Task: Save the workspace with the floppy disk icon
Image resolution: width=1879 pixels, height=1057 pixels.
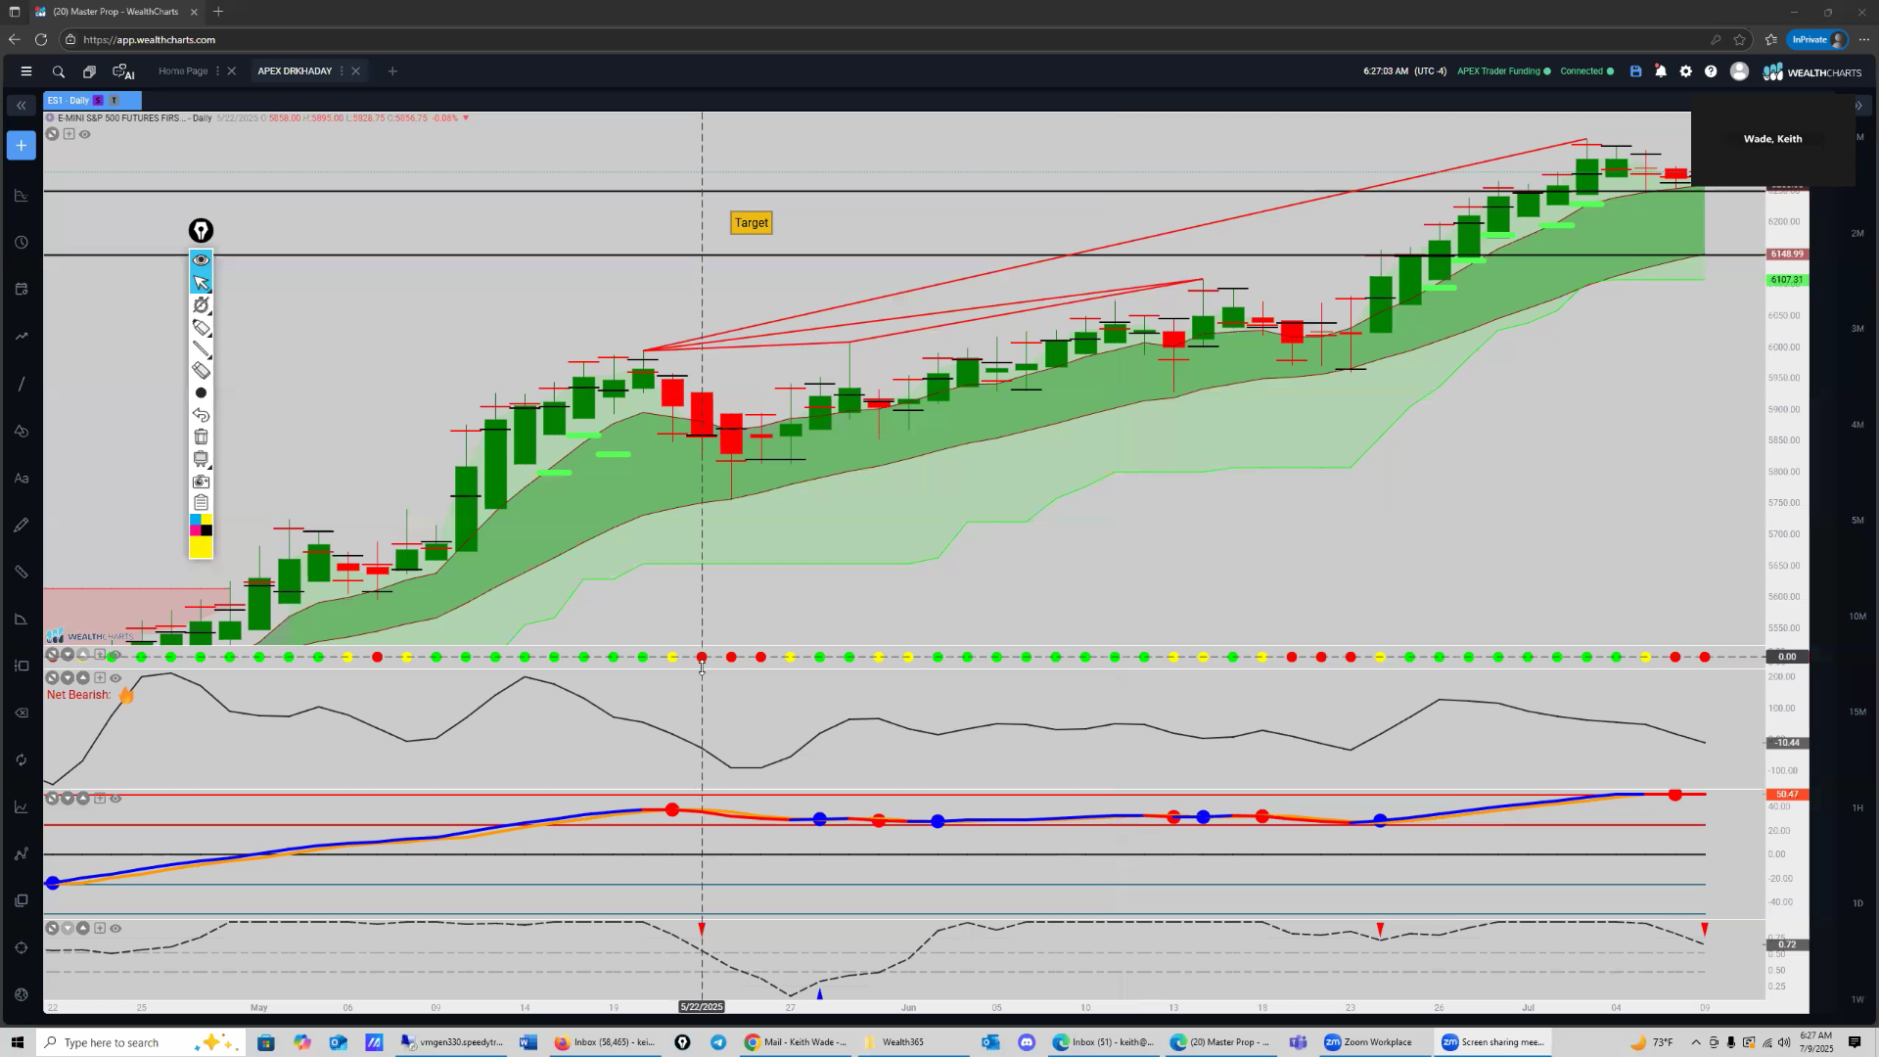Action: [x=1635, y=71]
